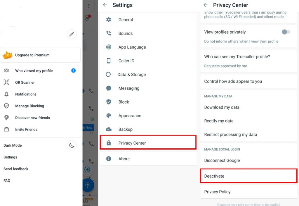Open Data & Storage settings
Viewport: 299px width, 206px height.
point(148,75)
